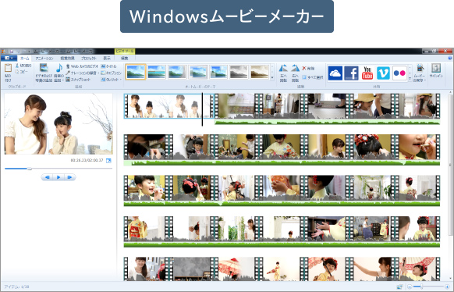Share movie to Facebook
Screen dimensions: 454x292
[x=351, y=73]
